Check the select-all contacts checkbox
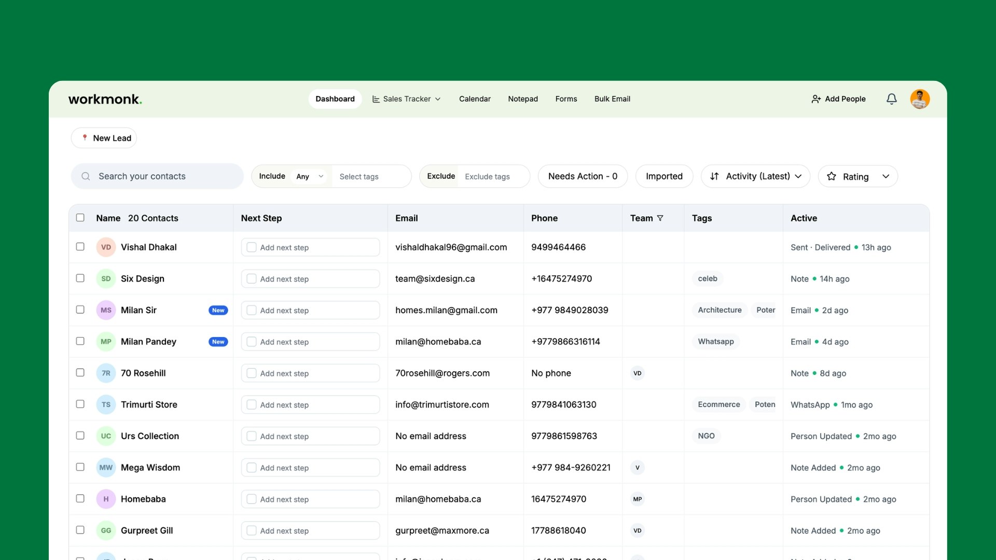Screen dimensions: 996x560 80,218
